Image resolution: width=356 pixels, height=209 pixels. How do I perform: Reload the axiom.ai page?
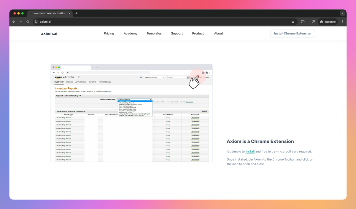tap(28, 22)
